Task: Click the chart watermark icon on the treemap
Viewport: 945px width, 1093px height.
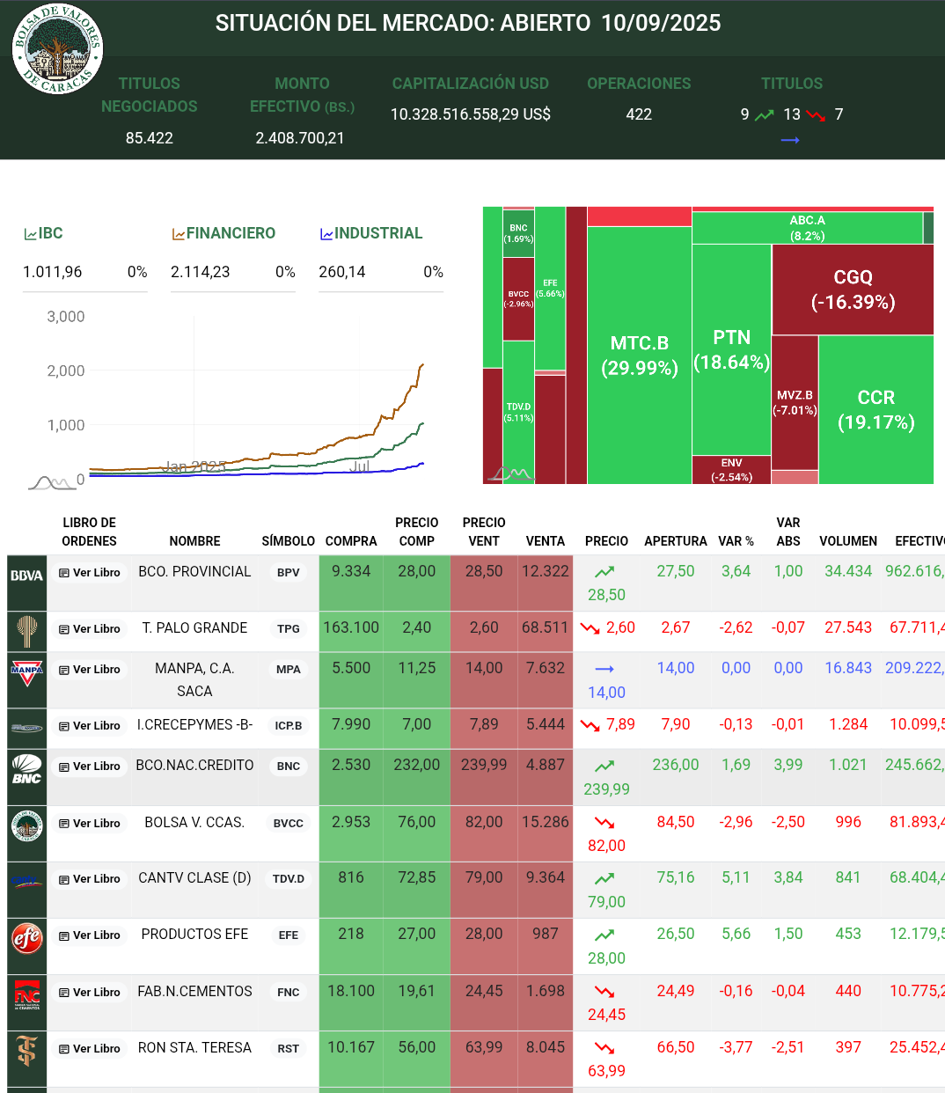Action: [512, 474]
